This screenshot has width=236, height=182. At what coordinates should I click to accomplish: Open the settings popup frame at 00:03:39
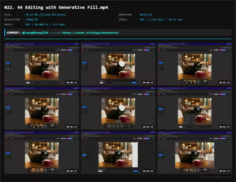195,109
